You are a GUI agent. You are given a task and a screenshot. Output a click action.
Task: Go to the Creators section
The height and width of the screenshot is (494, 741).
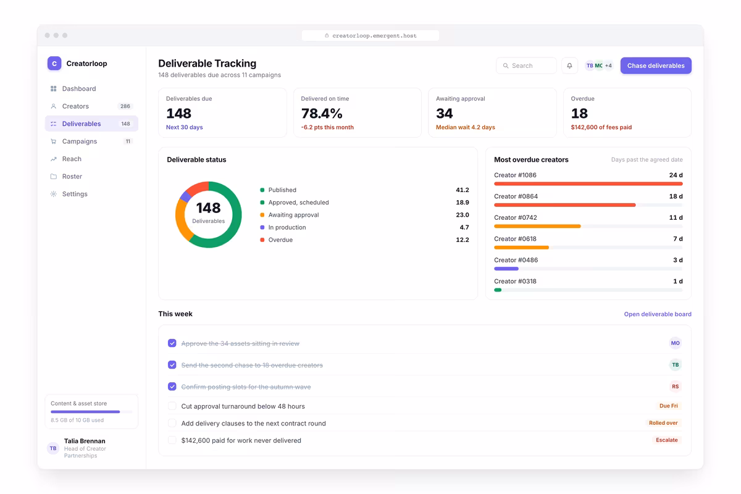tap(91, 106)
